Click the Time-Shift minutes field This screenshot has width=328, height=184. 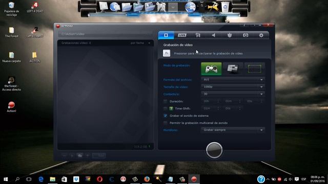211,108
